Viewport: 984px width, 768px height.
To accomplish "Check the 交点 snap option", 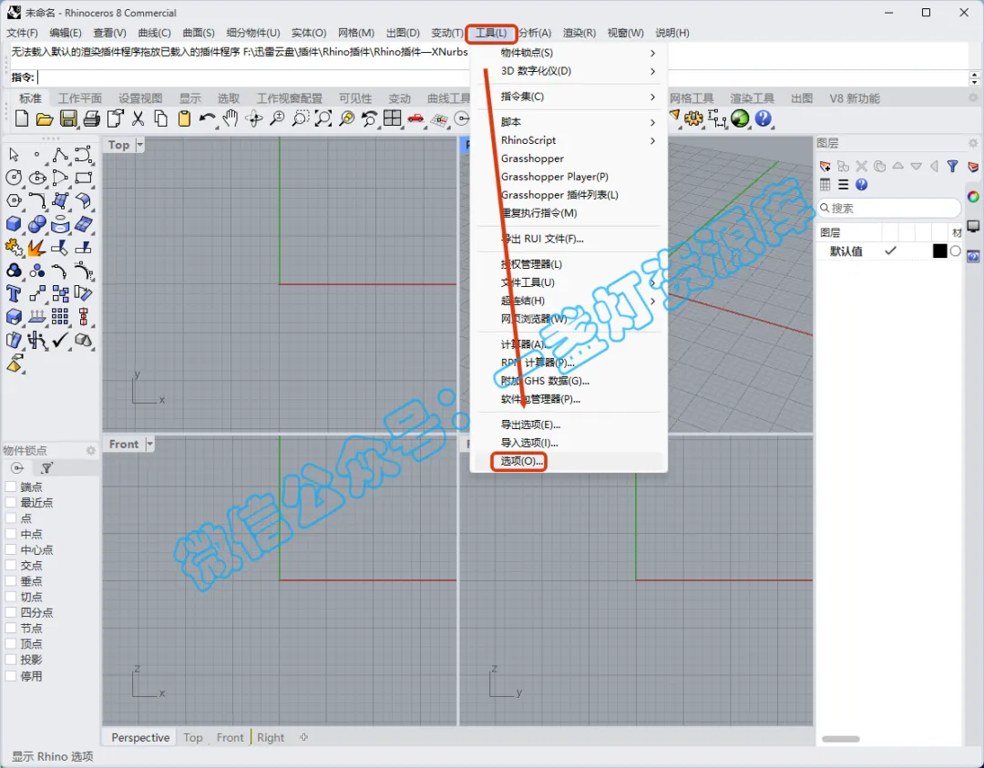I will (11, 566).
